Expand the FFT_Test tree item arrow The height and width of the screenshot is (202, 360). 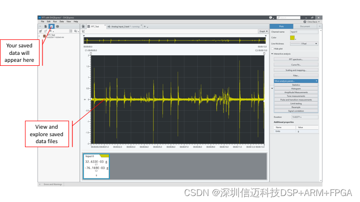(x=39, y=36)
